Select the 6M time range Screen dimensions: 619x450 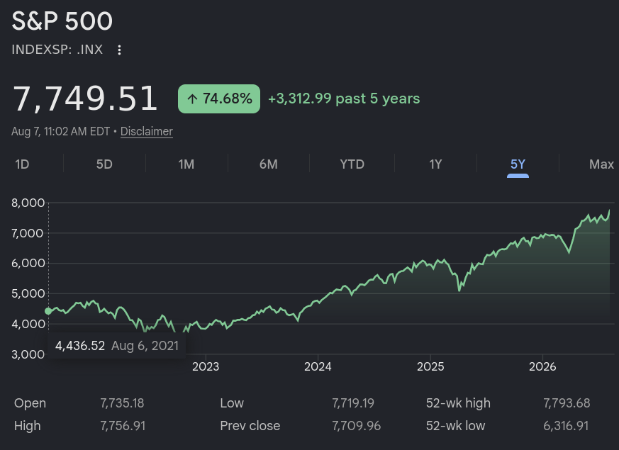(x=269, y=164)
